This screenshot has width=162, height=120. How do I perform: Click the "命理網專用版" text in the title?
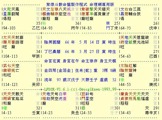coord(102,4)
